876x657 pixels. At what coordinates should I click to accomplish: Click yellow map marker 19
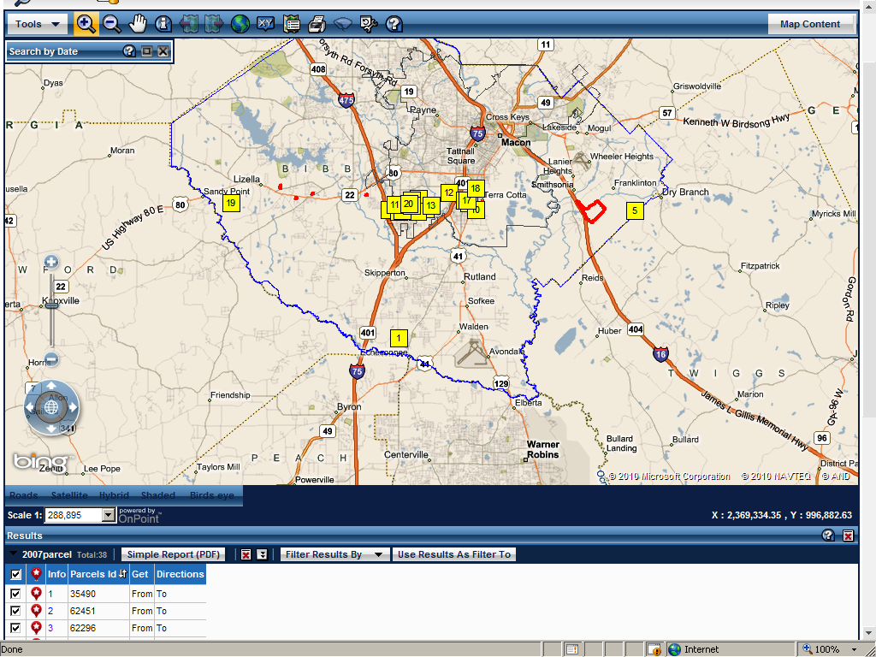point(231,203)
